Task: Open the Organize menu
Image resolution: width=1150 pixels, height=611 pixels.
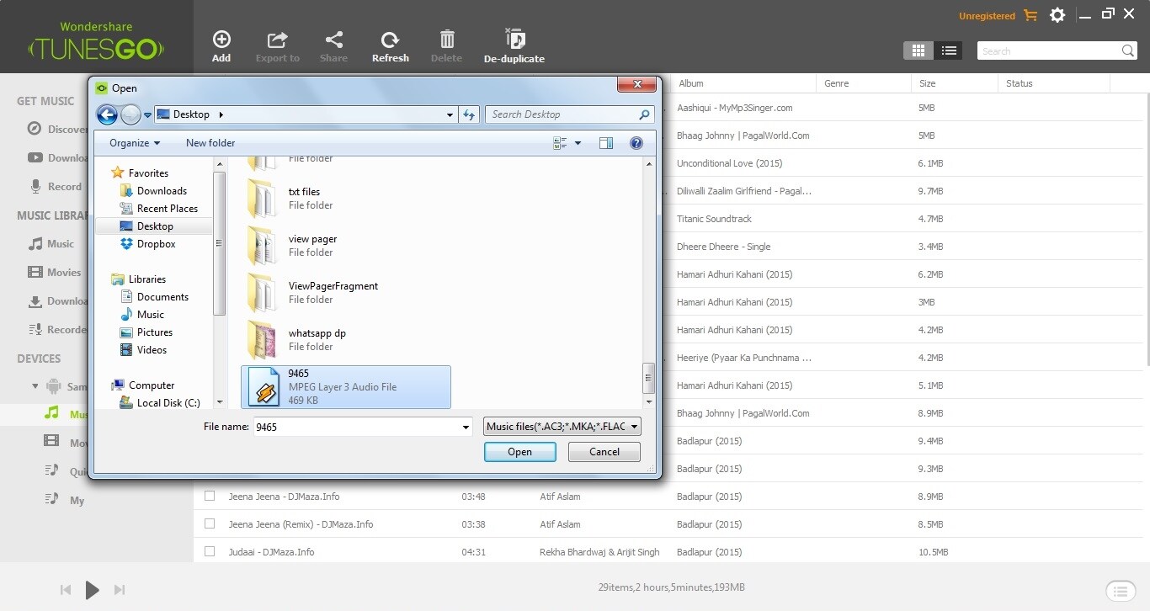Action: (135, 143)
